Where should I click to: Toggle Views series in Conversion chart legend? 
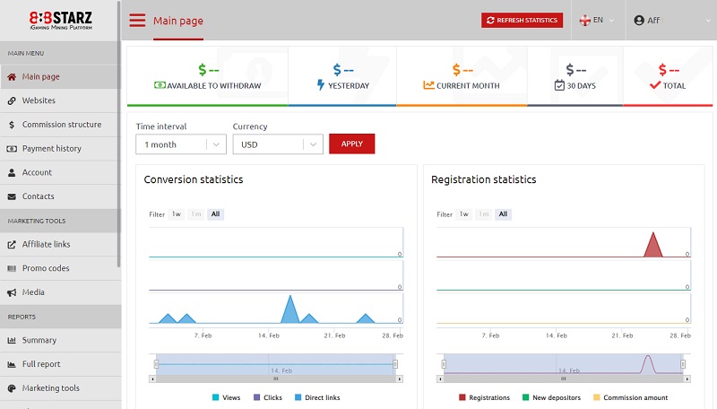click(x=227, y=397)
